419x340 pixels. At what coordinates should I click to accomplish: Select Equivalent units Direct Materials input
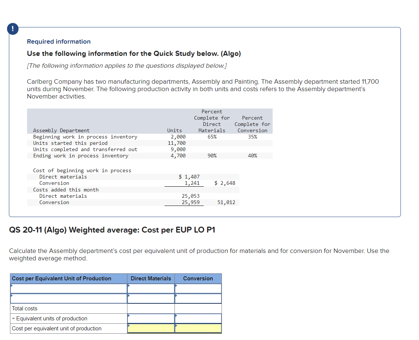point(151,319)
